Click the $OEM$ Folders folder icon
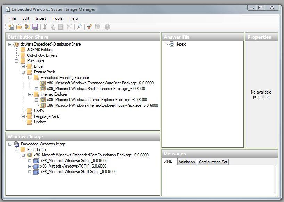 click(x=23, y=50)
